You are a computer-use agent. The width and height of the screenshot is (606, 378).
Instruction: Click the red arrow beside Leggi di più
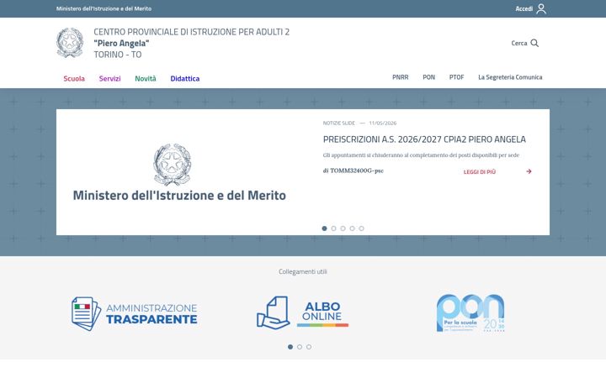point(529,171)
